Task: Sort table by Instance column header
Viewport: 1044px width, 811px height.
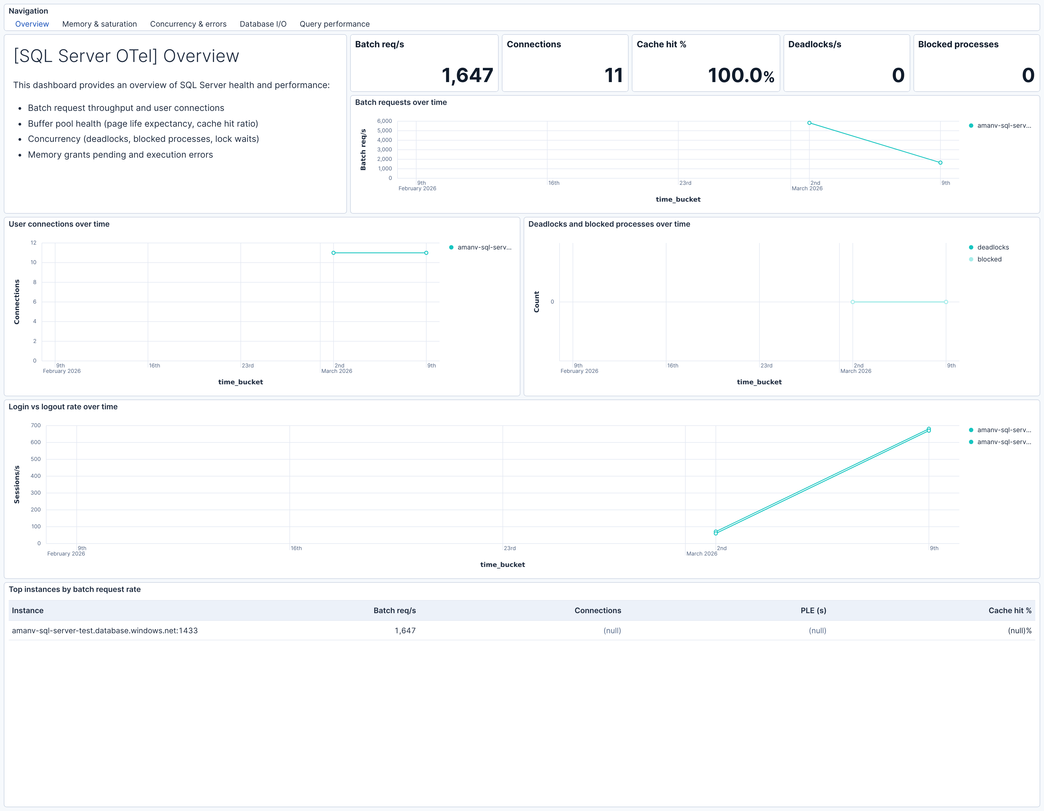Action: point(28,610)
